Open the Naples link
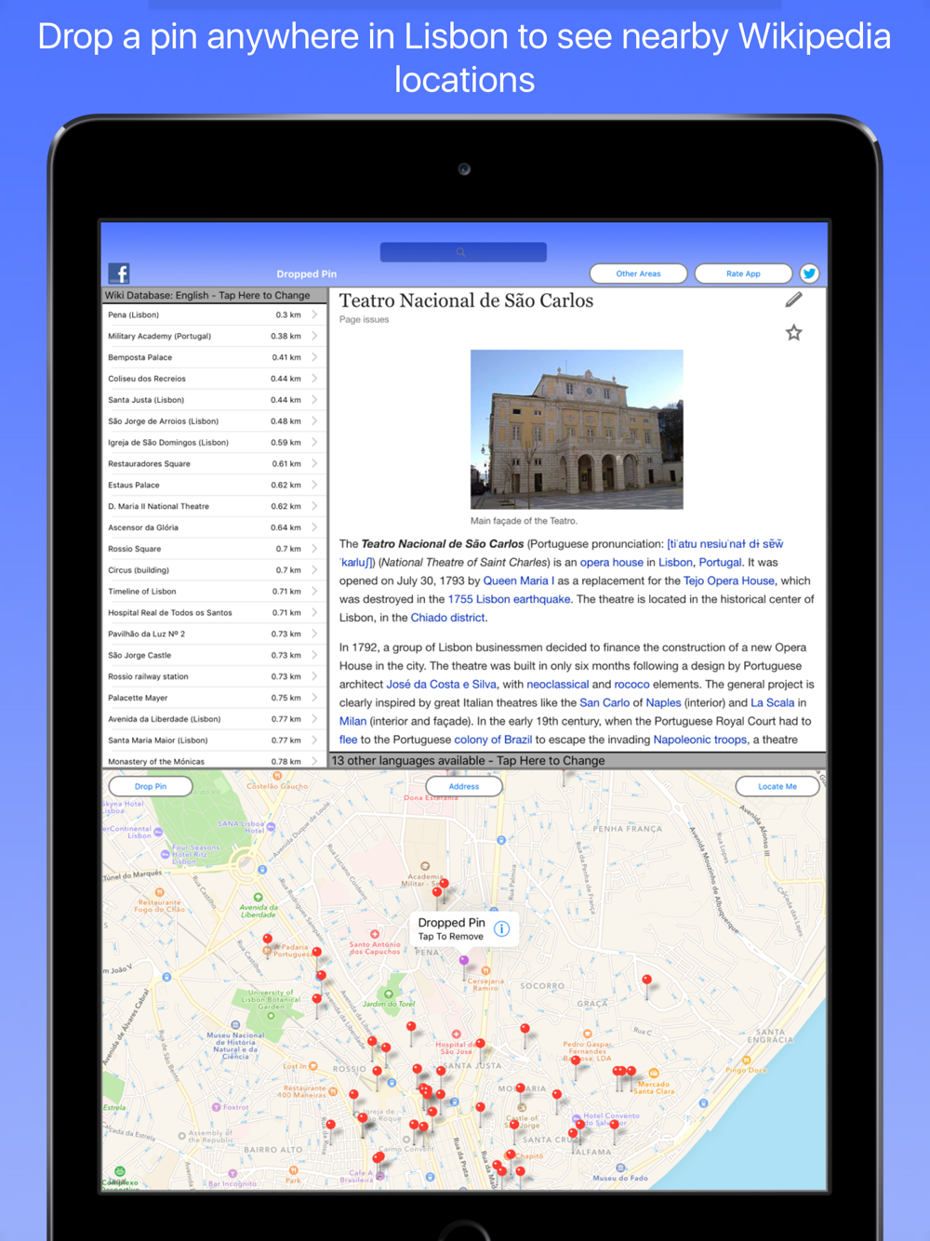Viewport: 930px width, 1241px height. tap(664, 702)
